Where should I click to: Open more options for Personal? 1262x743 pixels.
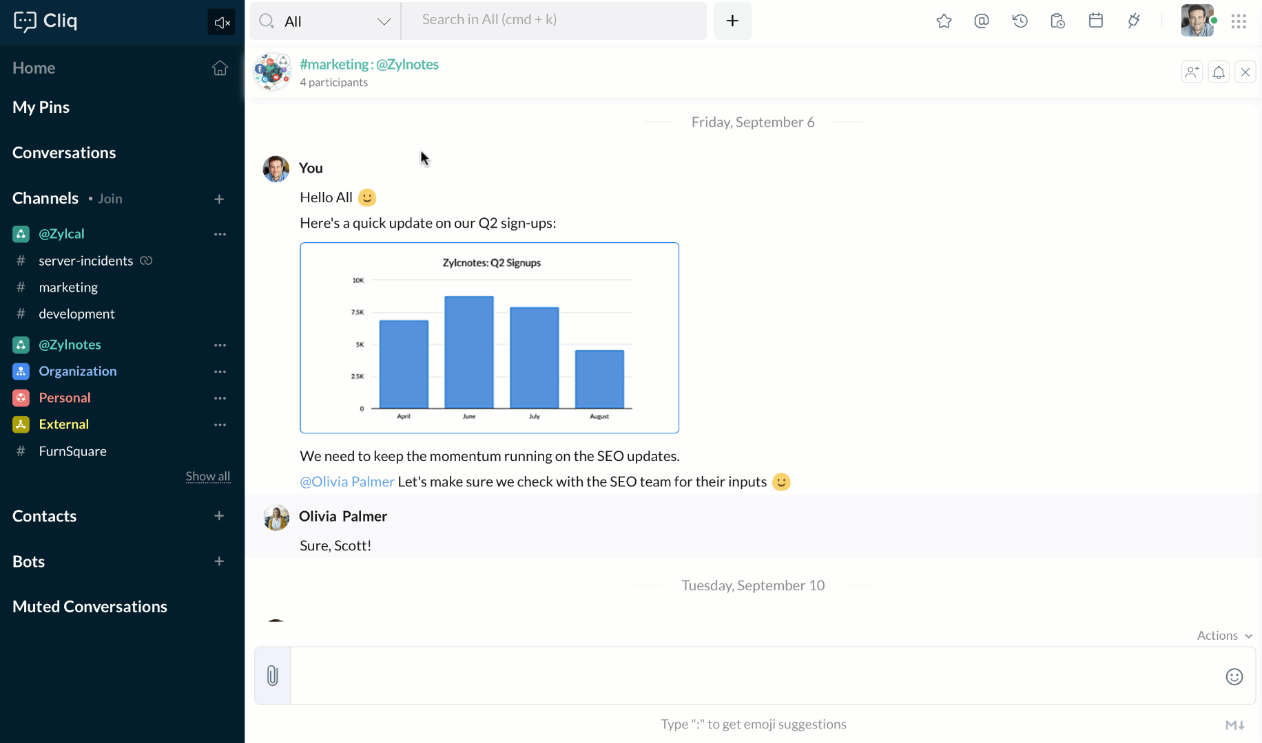pos(220,398)
